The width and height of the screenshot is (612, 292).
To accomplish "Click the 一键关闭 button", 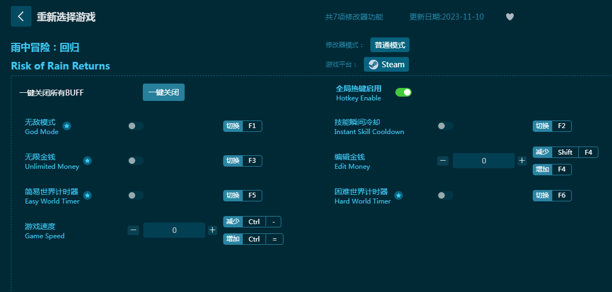I will (x=163, y=92).
